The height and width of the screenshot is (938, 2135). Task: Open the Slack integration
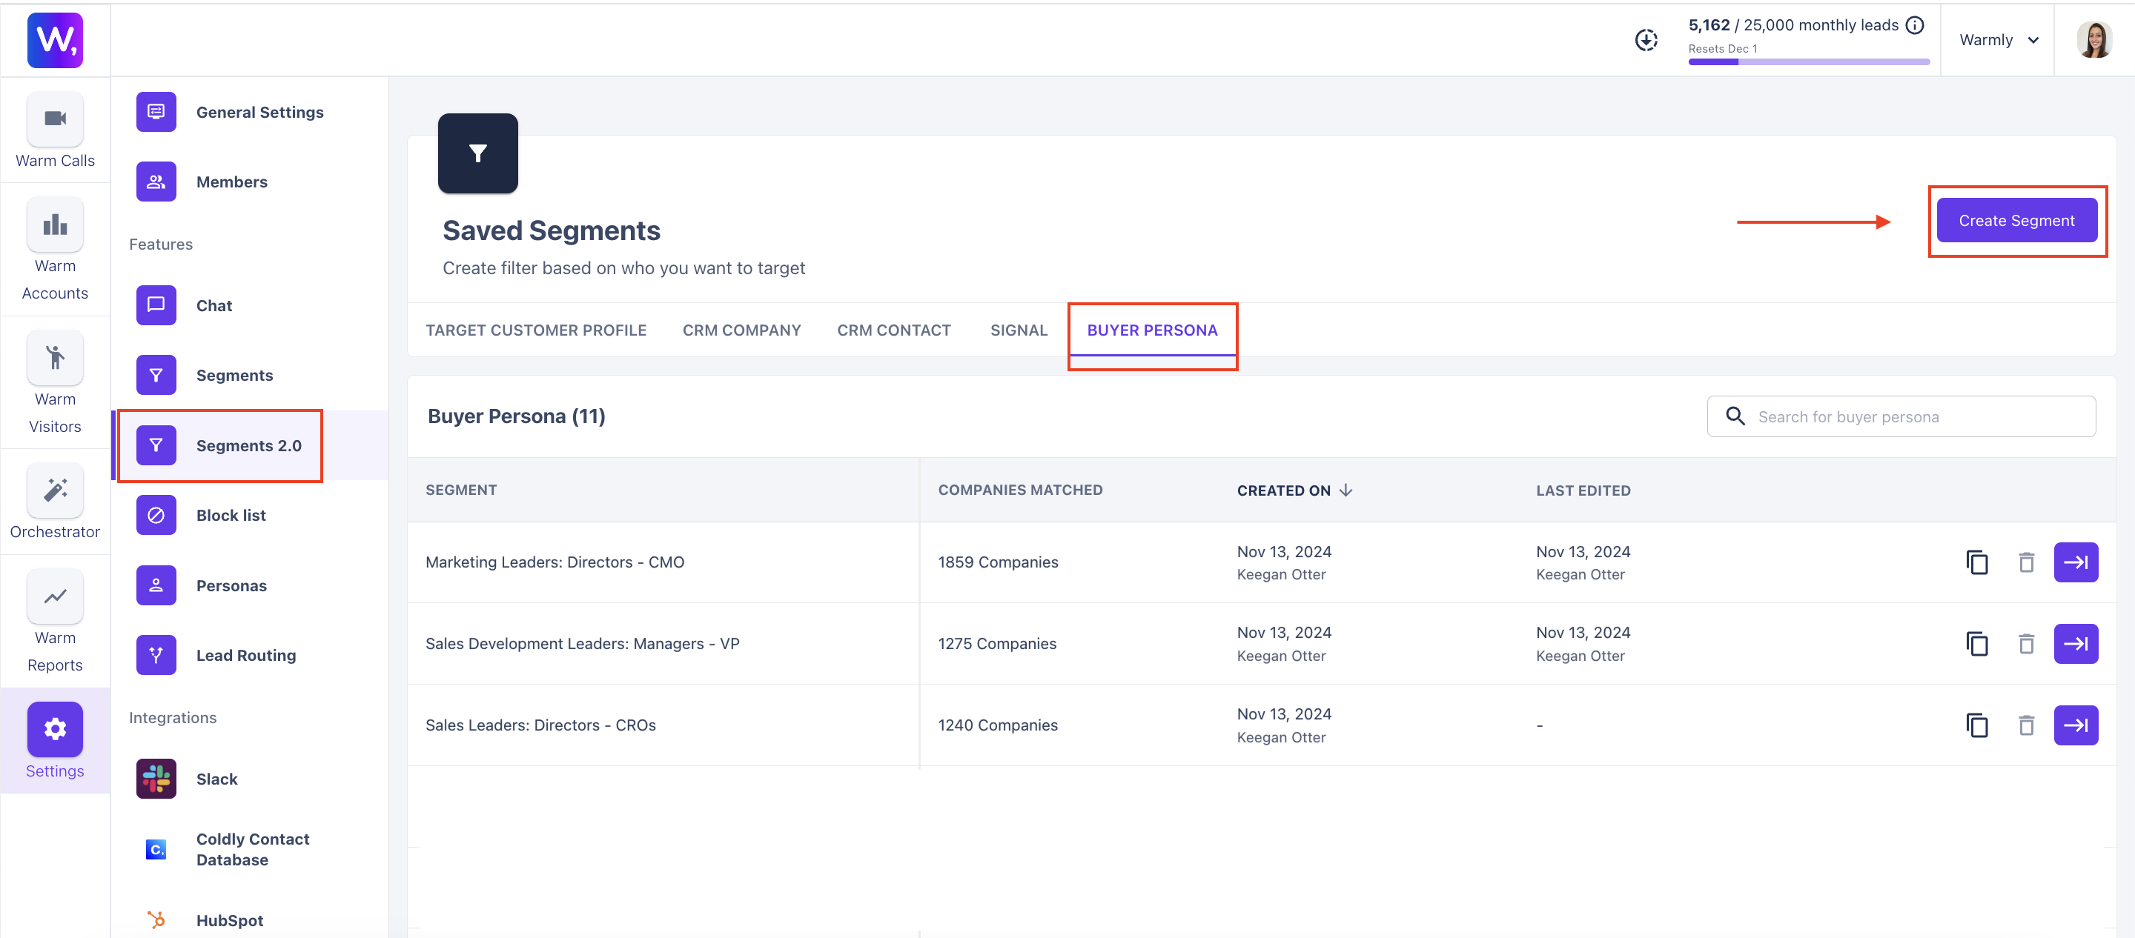[216, 779]
